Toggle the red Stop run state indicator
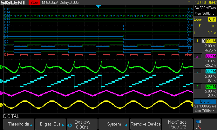Screen dimensions: 217x130 click(34, 3)
